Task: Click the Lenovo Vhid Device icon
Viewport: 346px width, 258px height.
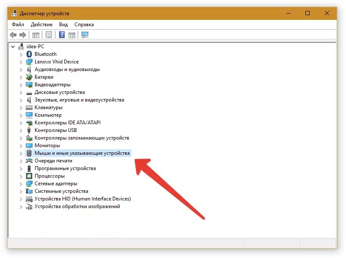Action: (x=29, y=62)
